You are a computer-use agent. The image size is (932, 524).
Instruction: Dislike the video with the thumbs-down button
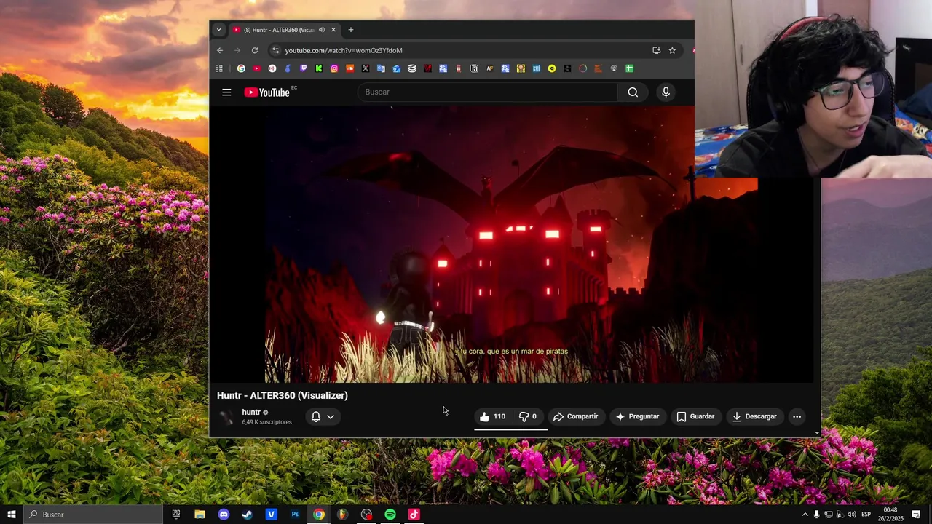pyautogui.click(x=528, y=416)
